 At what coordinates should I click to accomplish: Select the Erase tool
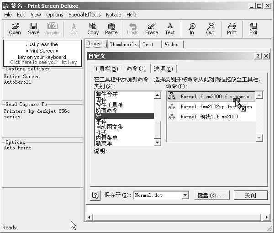click(x=152, y=29)
